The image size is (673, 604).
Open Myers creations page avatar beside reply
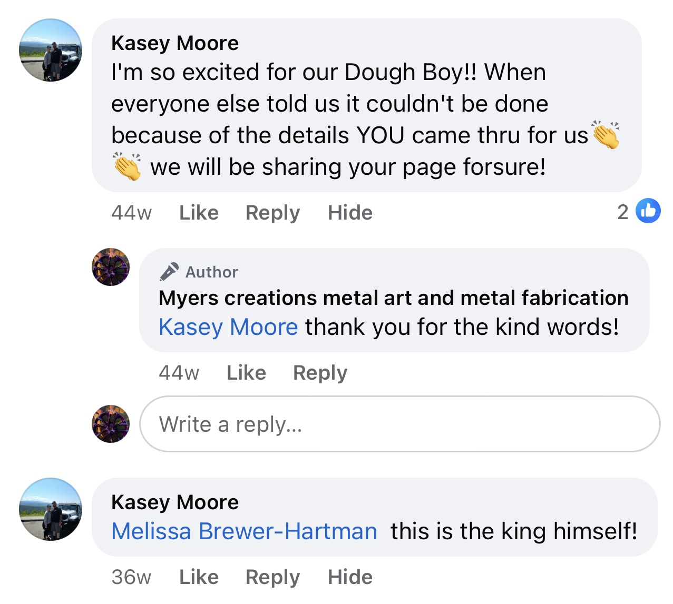[x=111, y=267]
